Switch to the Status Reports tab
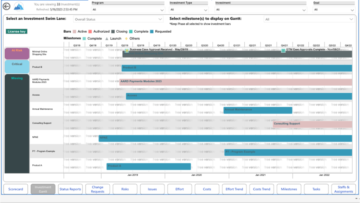Screen dimensions: 360x203 (70, 189)
